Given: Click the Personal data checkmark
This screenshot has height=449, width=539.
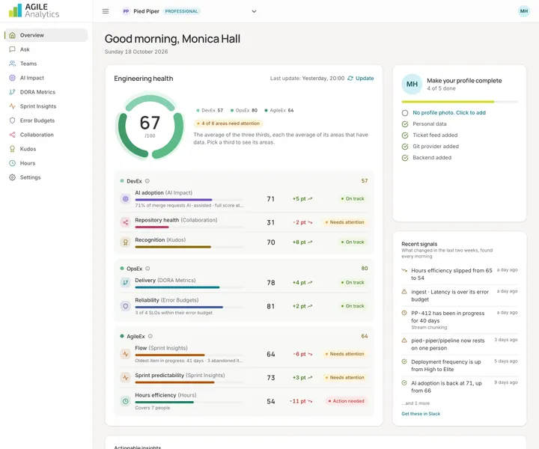Looking at the screenshot, I should tap(405, 124).
